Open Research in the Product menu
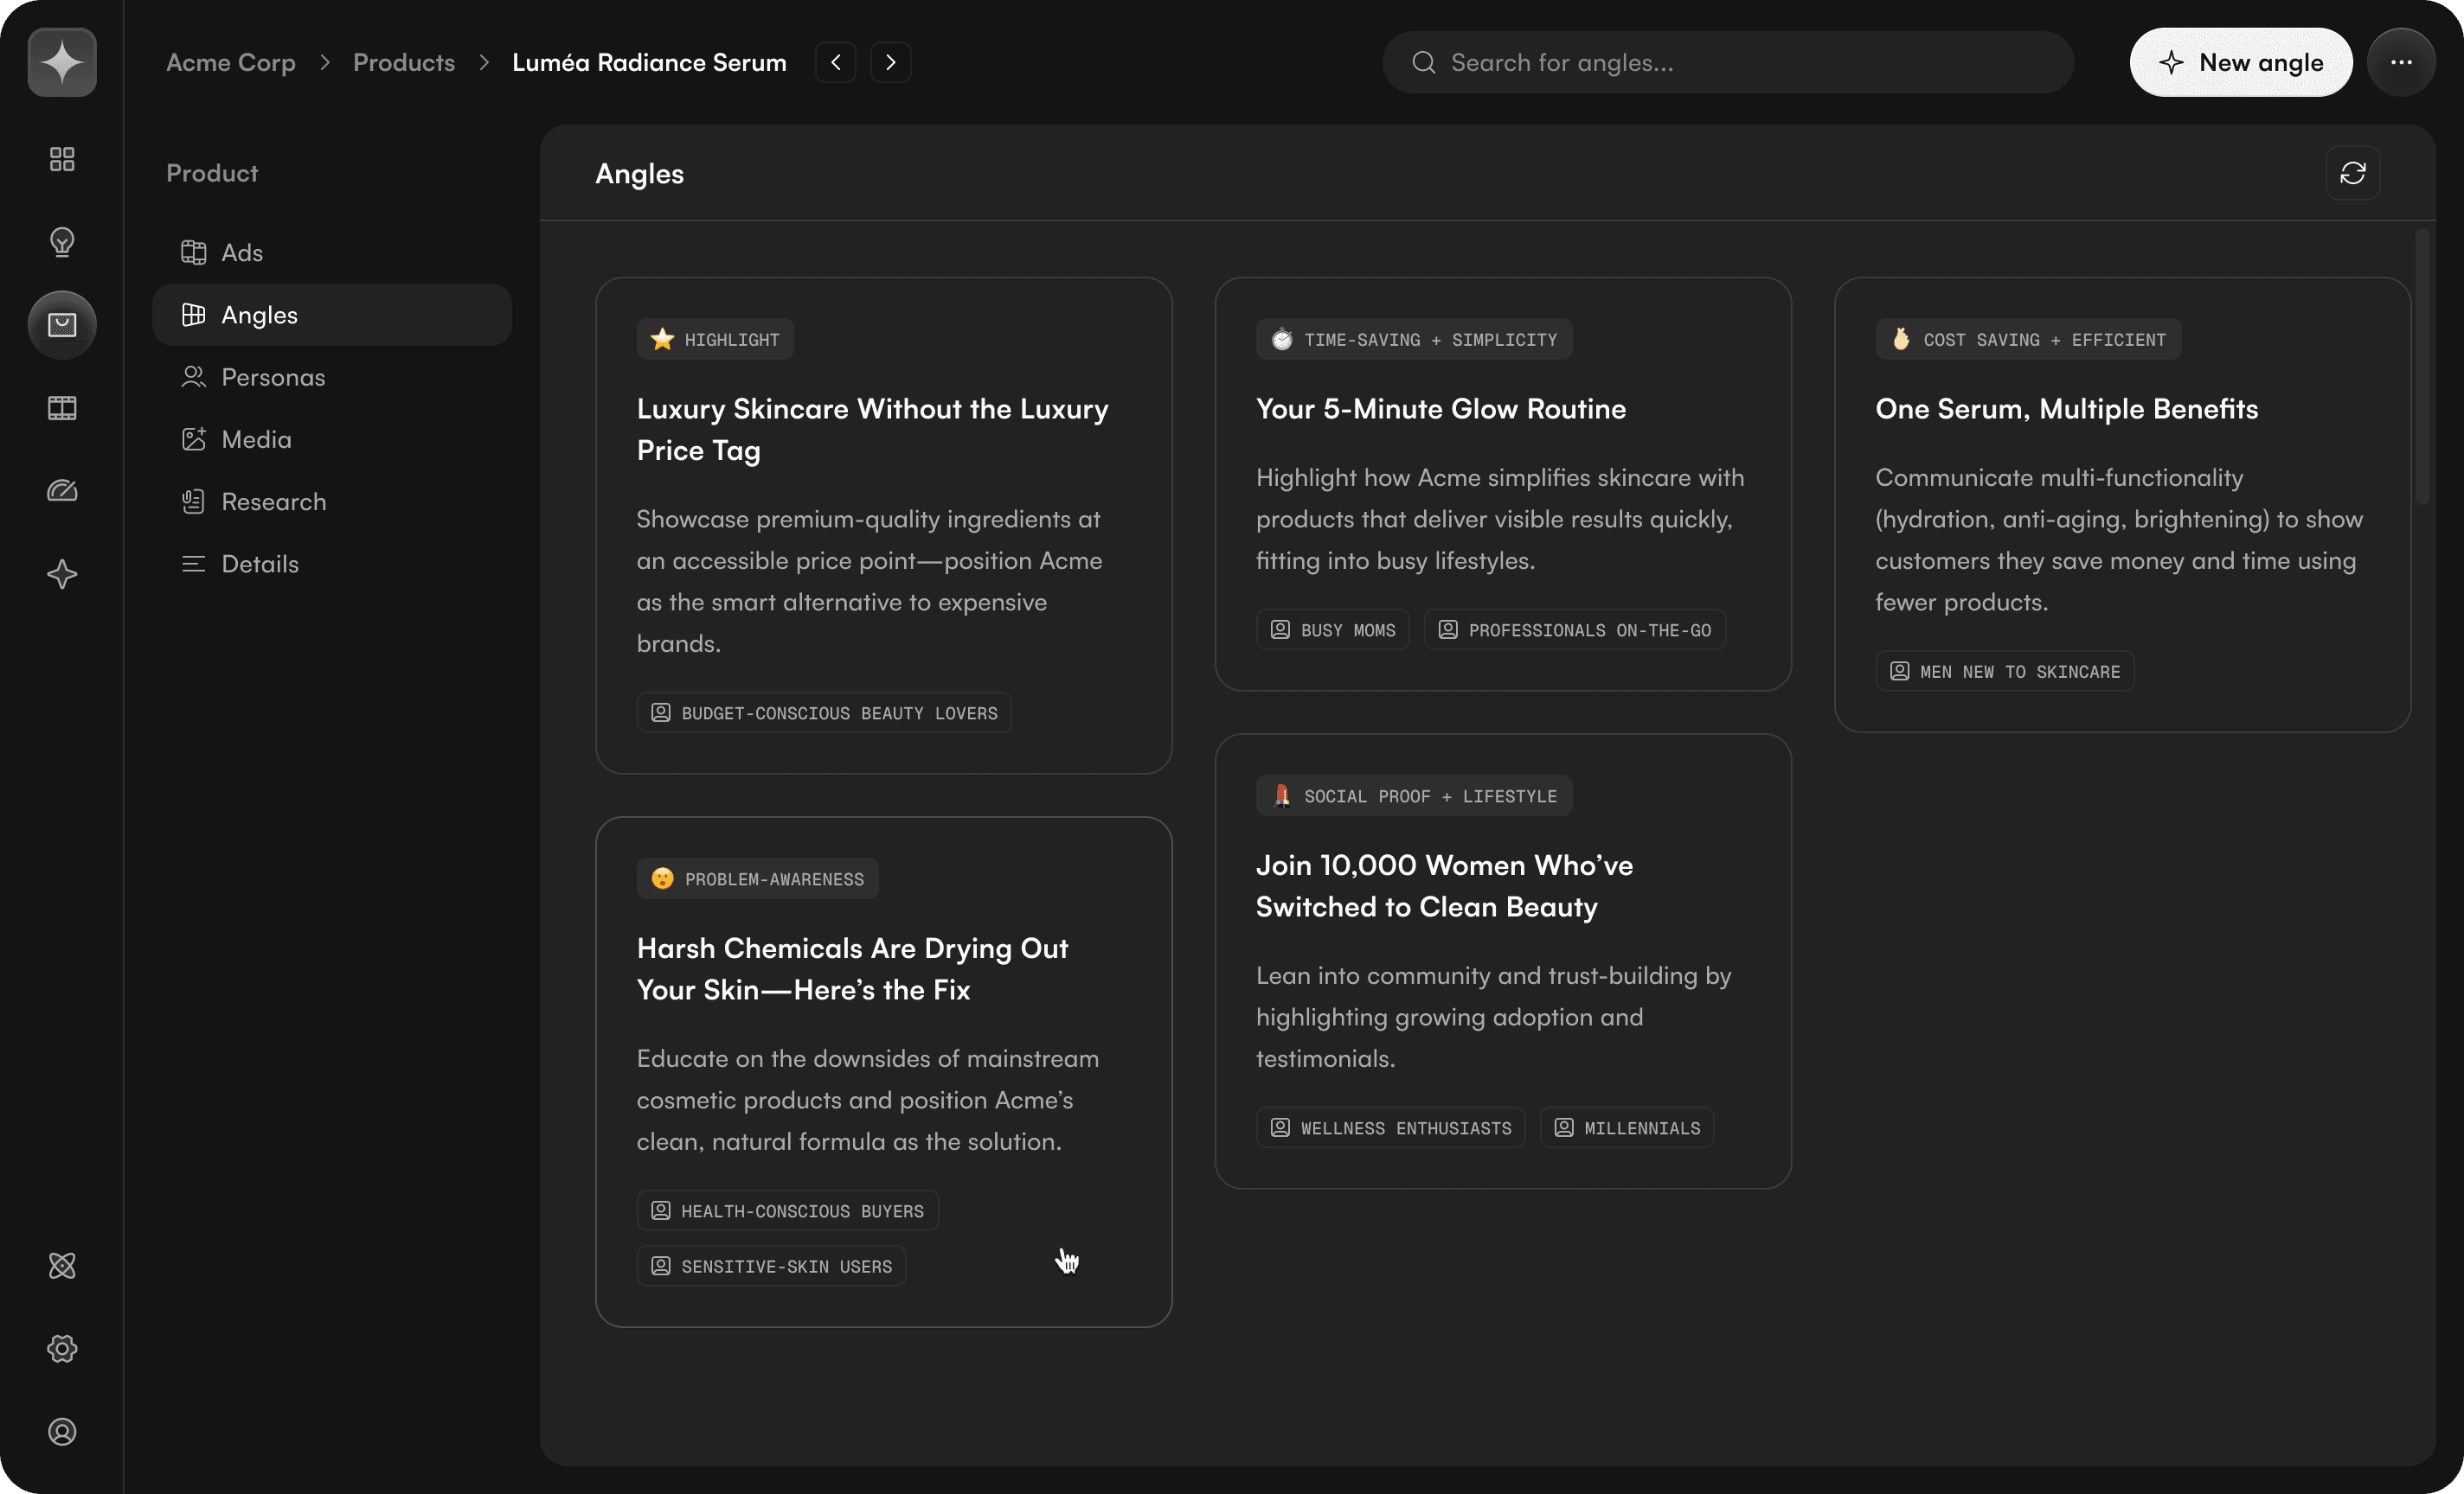This screenshot has height=1494, width=2464. point(332,501)
